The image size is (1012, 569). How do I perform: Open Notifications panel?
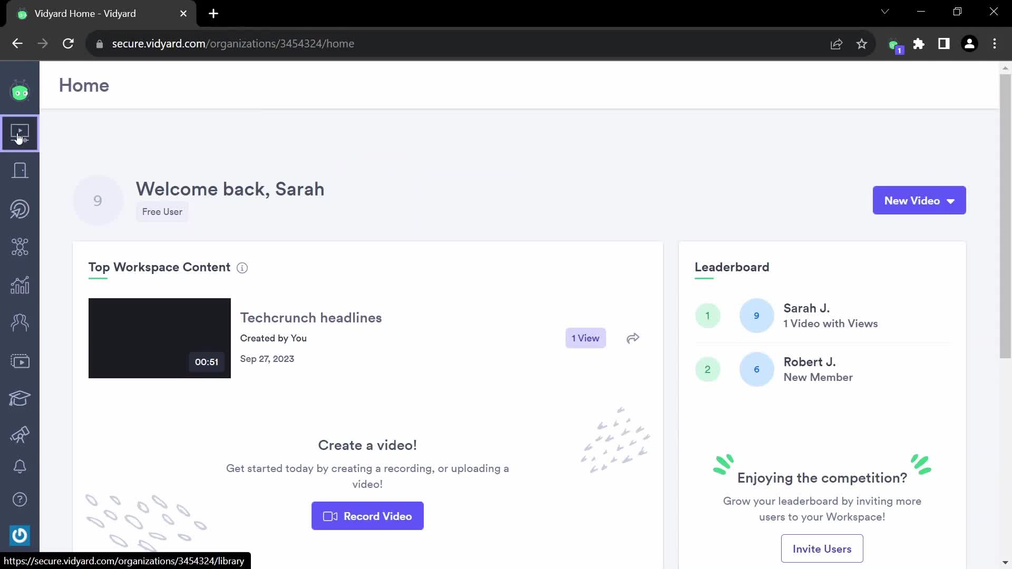tap(20, 466)
